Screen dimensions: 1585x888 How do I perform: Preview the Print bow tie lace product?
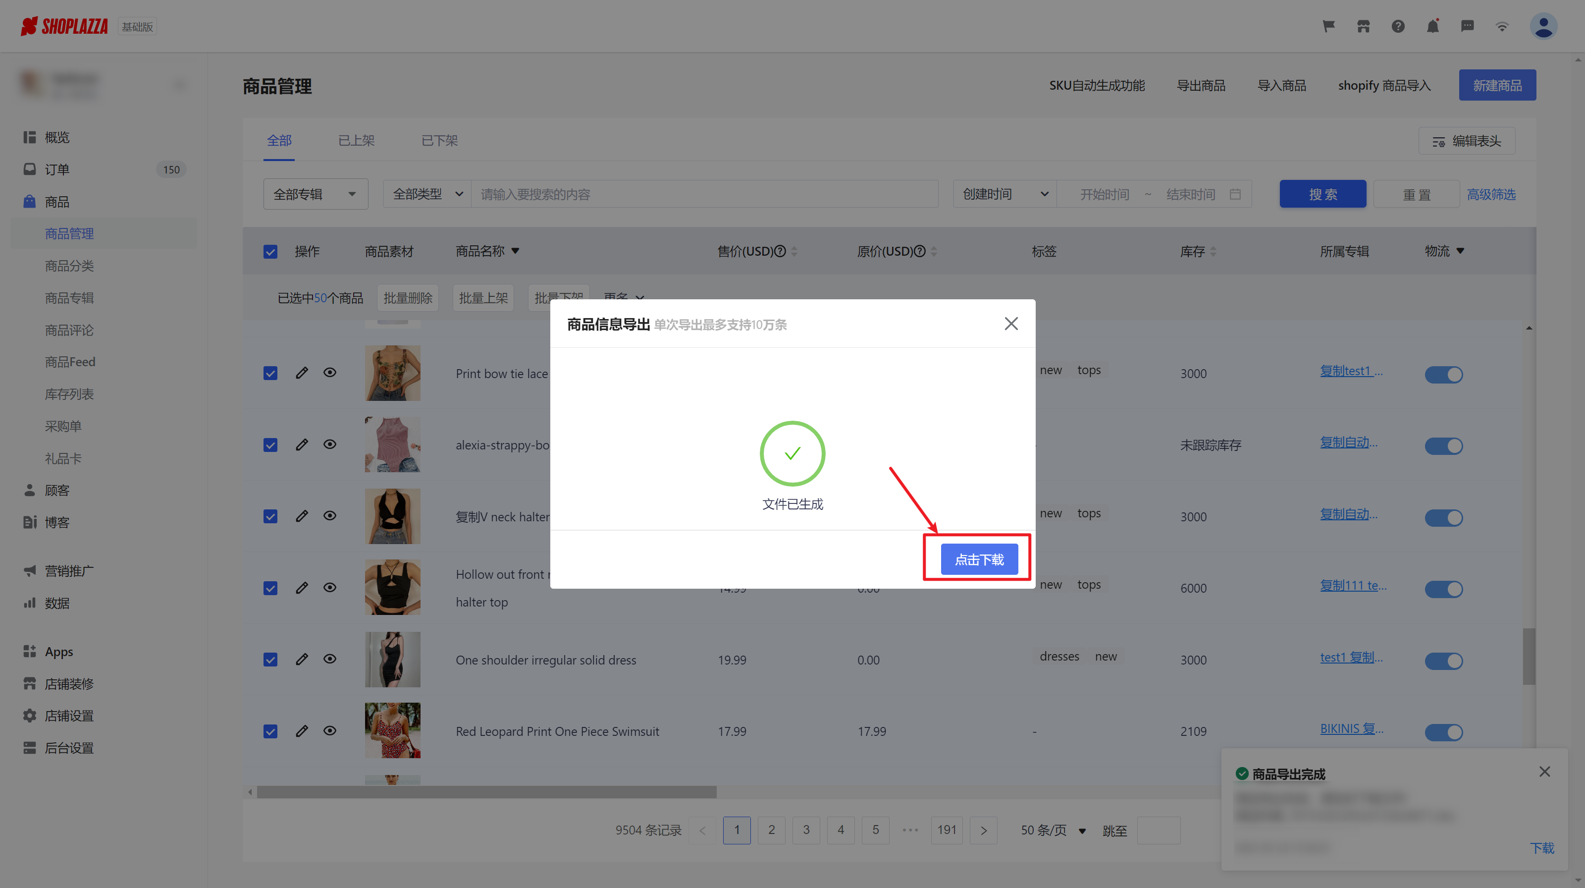[x=330, y=373]
